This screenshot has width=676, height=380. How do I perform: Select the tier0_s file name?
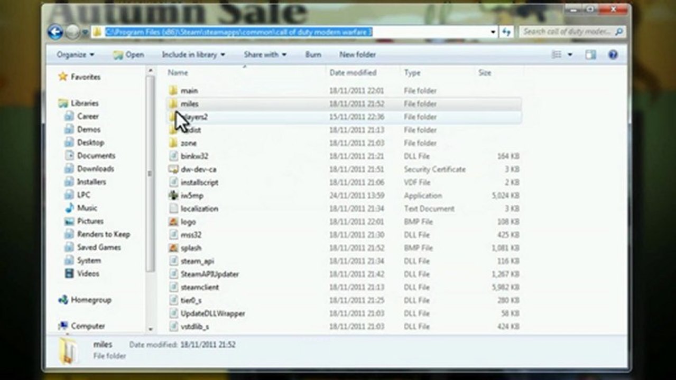click(191, 300)
